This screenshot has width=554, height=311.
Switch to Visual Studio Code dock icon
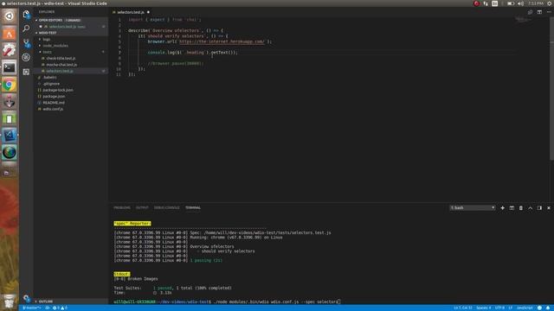10,136
